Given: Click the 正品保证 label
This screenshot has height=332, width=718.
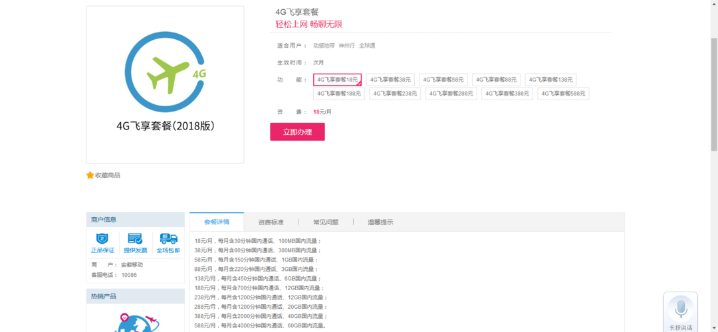Looking at the screenshot, I should pos(102,250).
